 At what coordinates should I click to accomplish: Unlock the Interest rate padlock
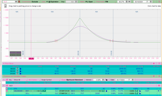tap(107, 80)
